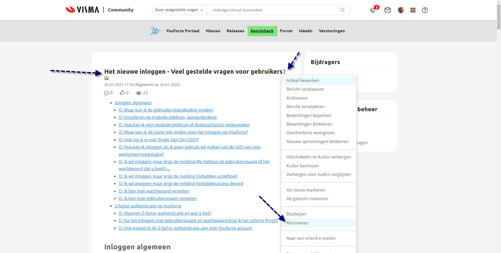Open 'Waar kan ik de gebruikershandleiding vinden?' link
Image resolution: width=501 pixels, height=253 pixels.
[x=166, y=110]
